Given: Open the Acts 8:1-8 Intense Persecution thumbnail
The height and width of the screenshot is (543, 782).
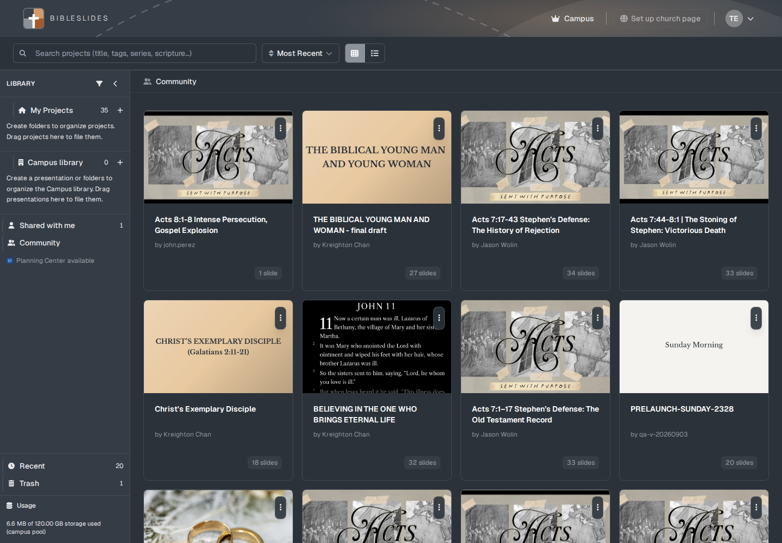Looking at the screenshot, I should click(218, 157).
